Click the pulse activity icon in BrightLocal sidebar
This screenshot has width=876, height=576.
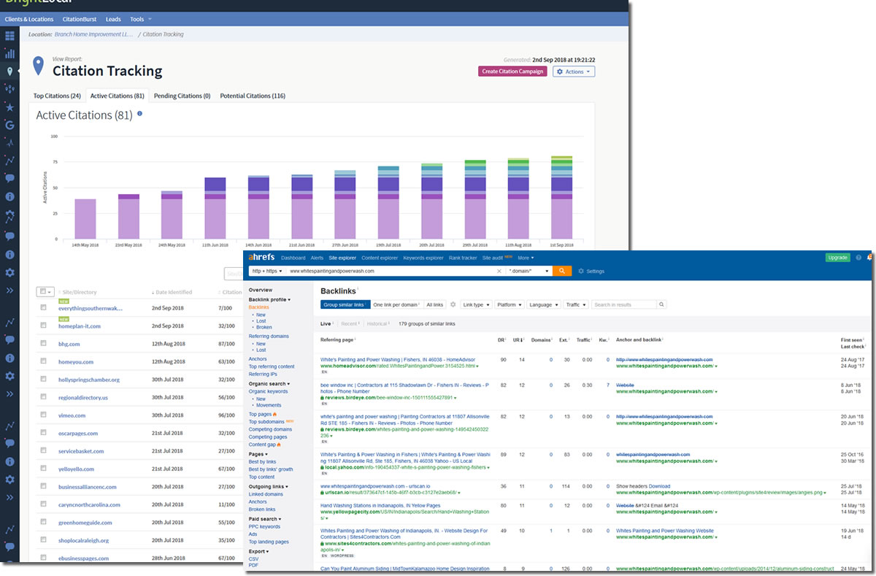coord(10,142)
